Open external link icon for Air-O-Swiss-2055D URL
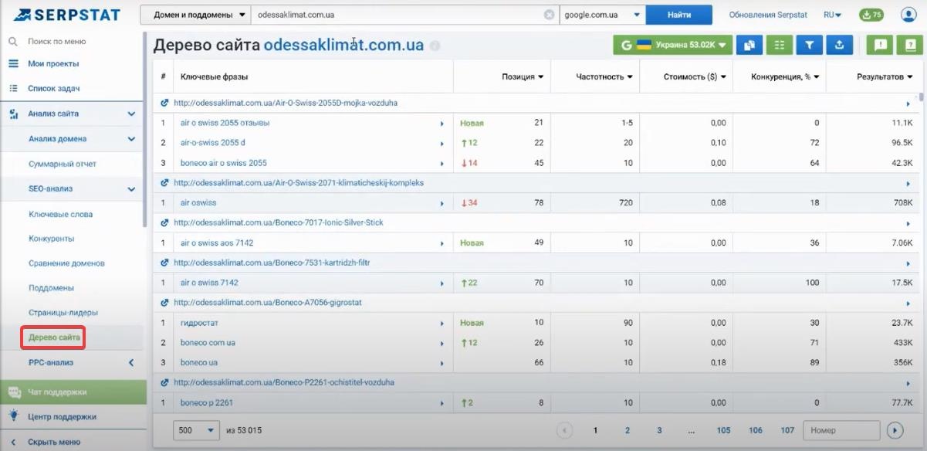This screenshot has height=451, width=927. coord(164,103)
